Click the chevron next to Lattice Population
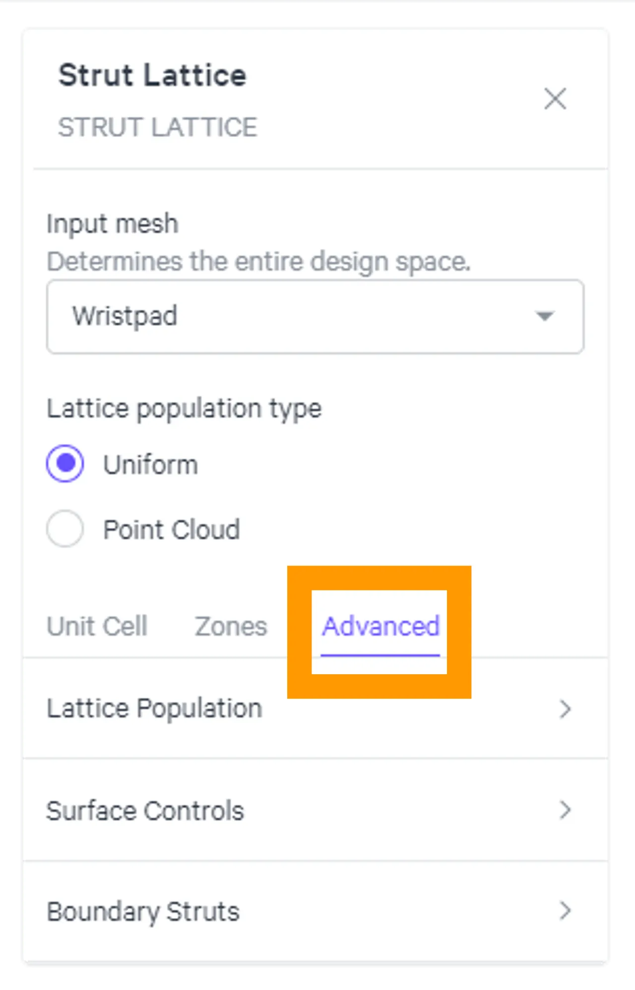The image size is (635, 990). [564, 709]
